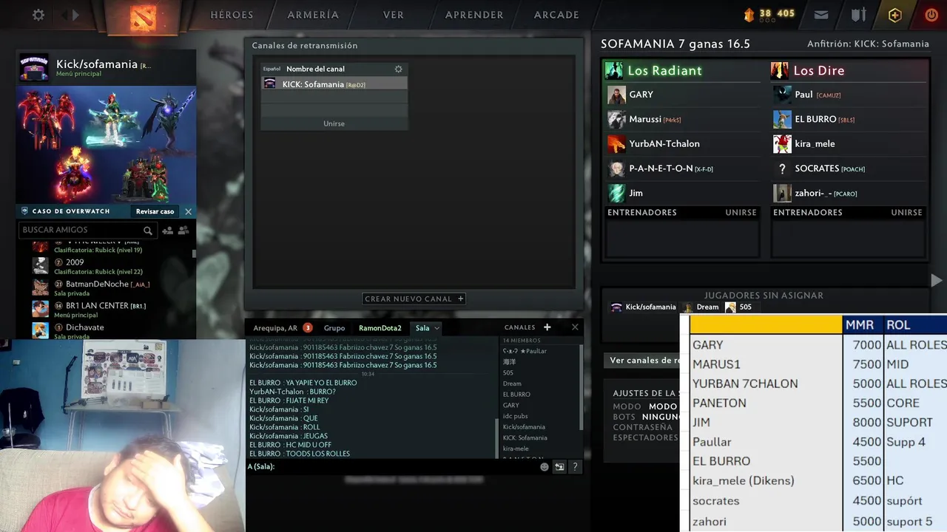Click UNIRSE under Dire Entrenadores

(906, 213)
